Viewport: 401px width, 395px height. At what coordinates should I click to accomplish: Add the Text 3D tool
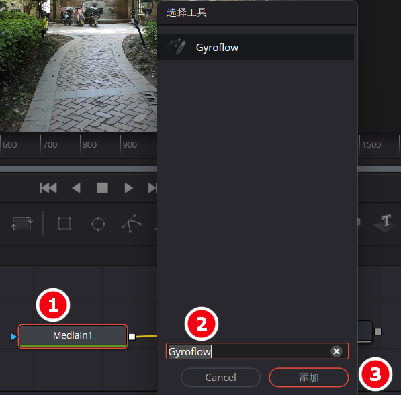click(385, 223)
